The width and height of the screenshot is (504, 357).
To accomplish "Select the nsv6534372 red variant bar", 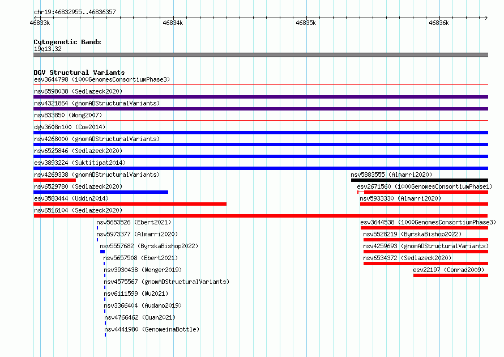I will point(426,263).
